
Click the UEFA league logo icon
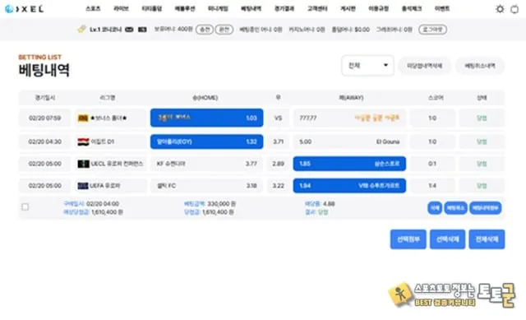coord(83,186)
